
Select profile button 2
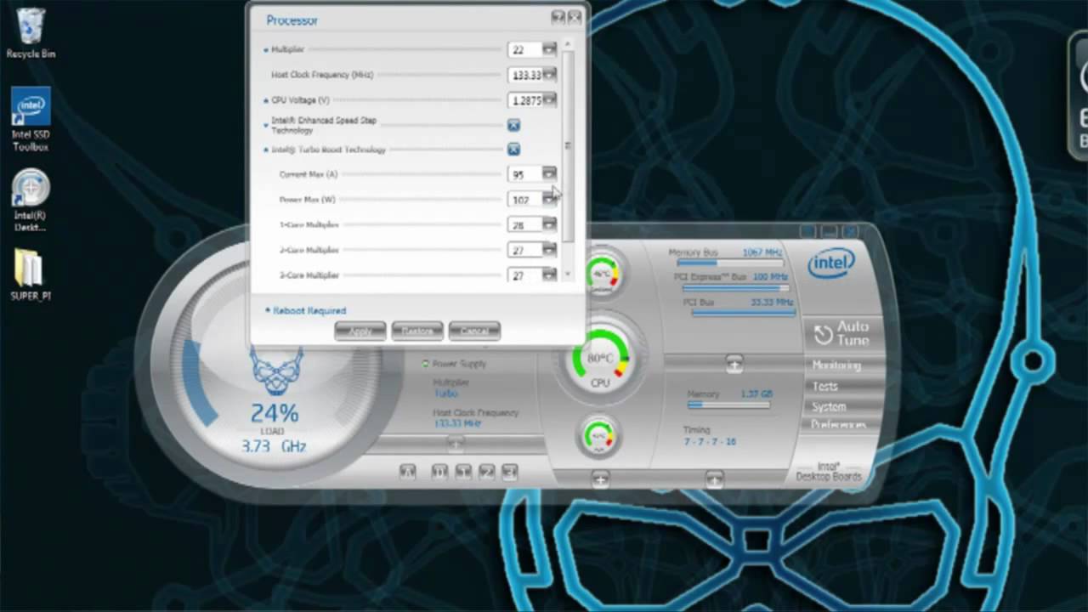pos(487,471)
